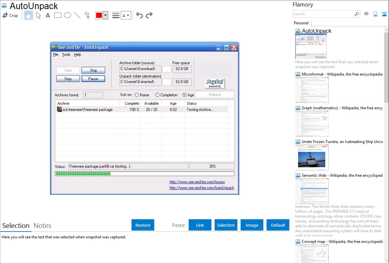Click the Status column header

[x=206, y=103]
